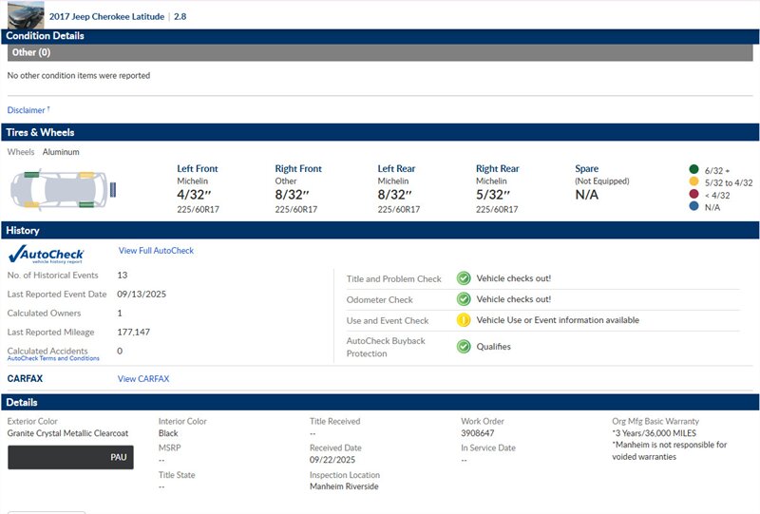Viewport: 760px width, 514px height.
Task: Click the red <4/32 legend dot
Action: 693,195
